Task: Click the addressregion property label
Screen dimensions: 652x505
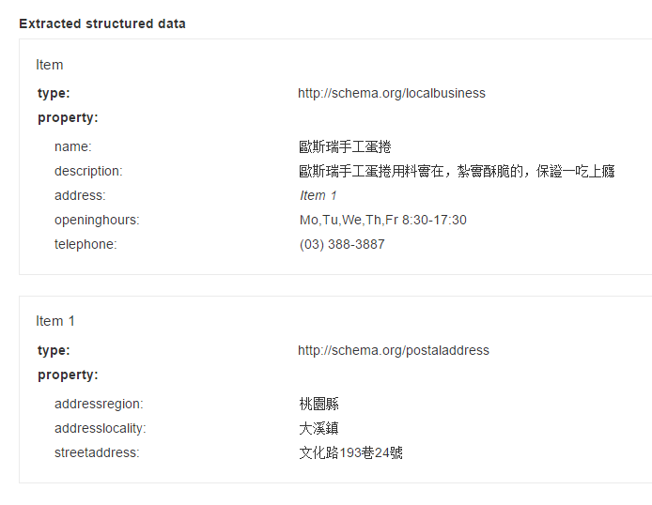Action: point(99,404)
